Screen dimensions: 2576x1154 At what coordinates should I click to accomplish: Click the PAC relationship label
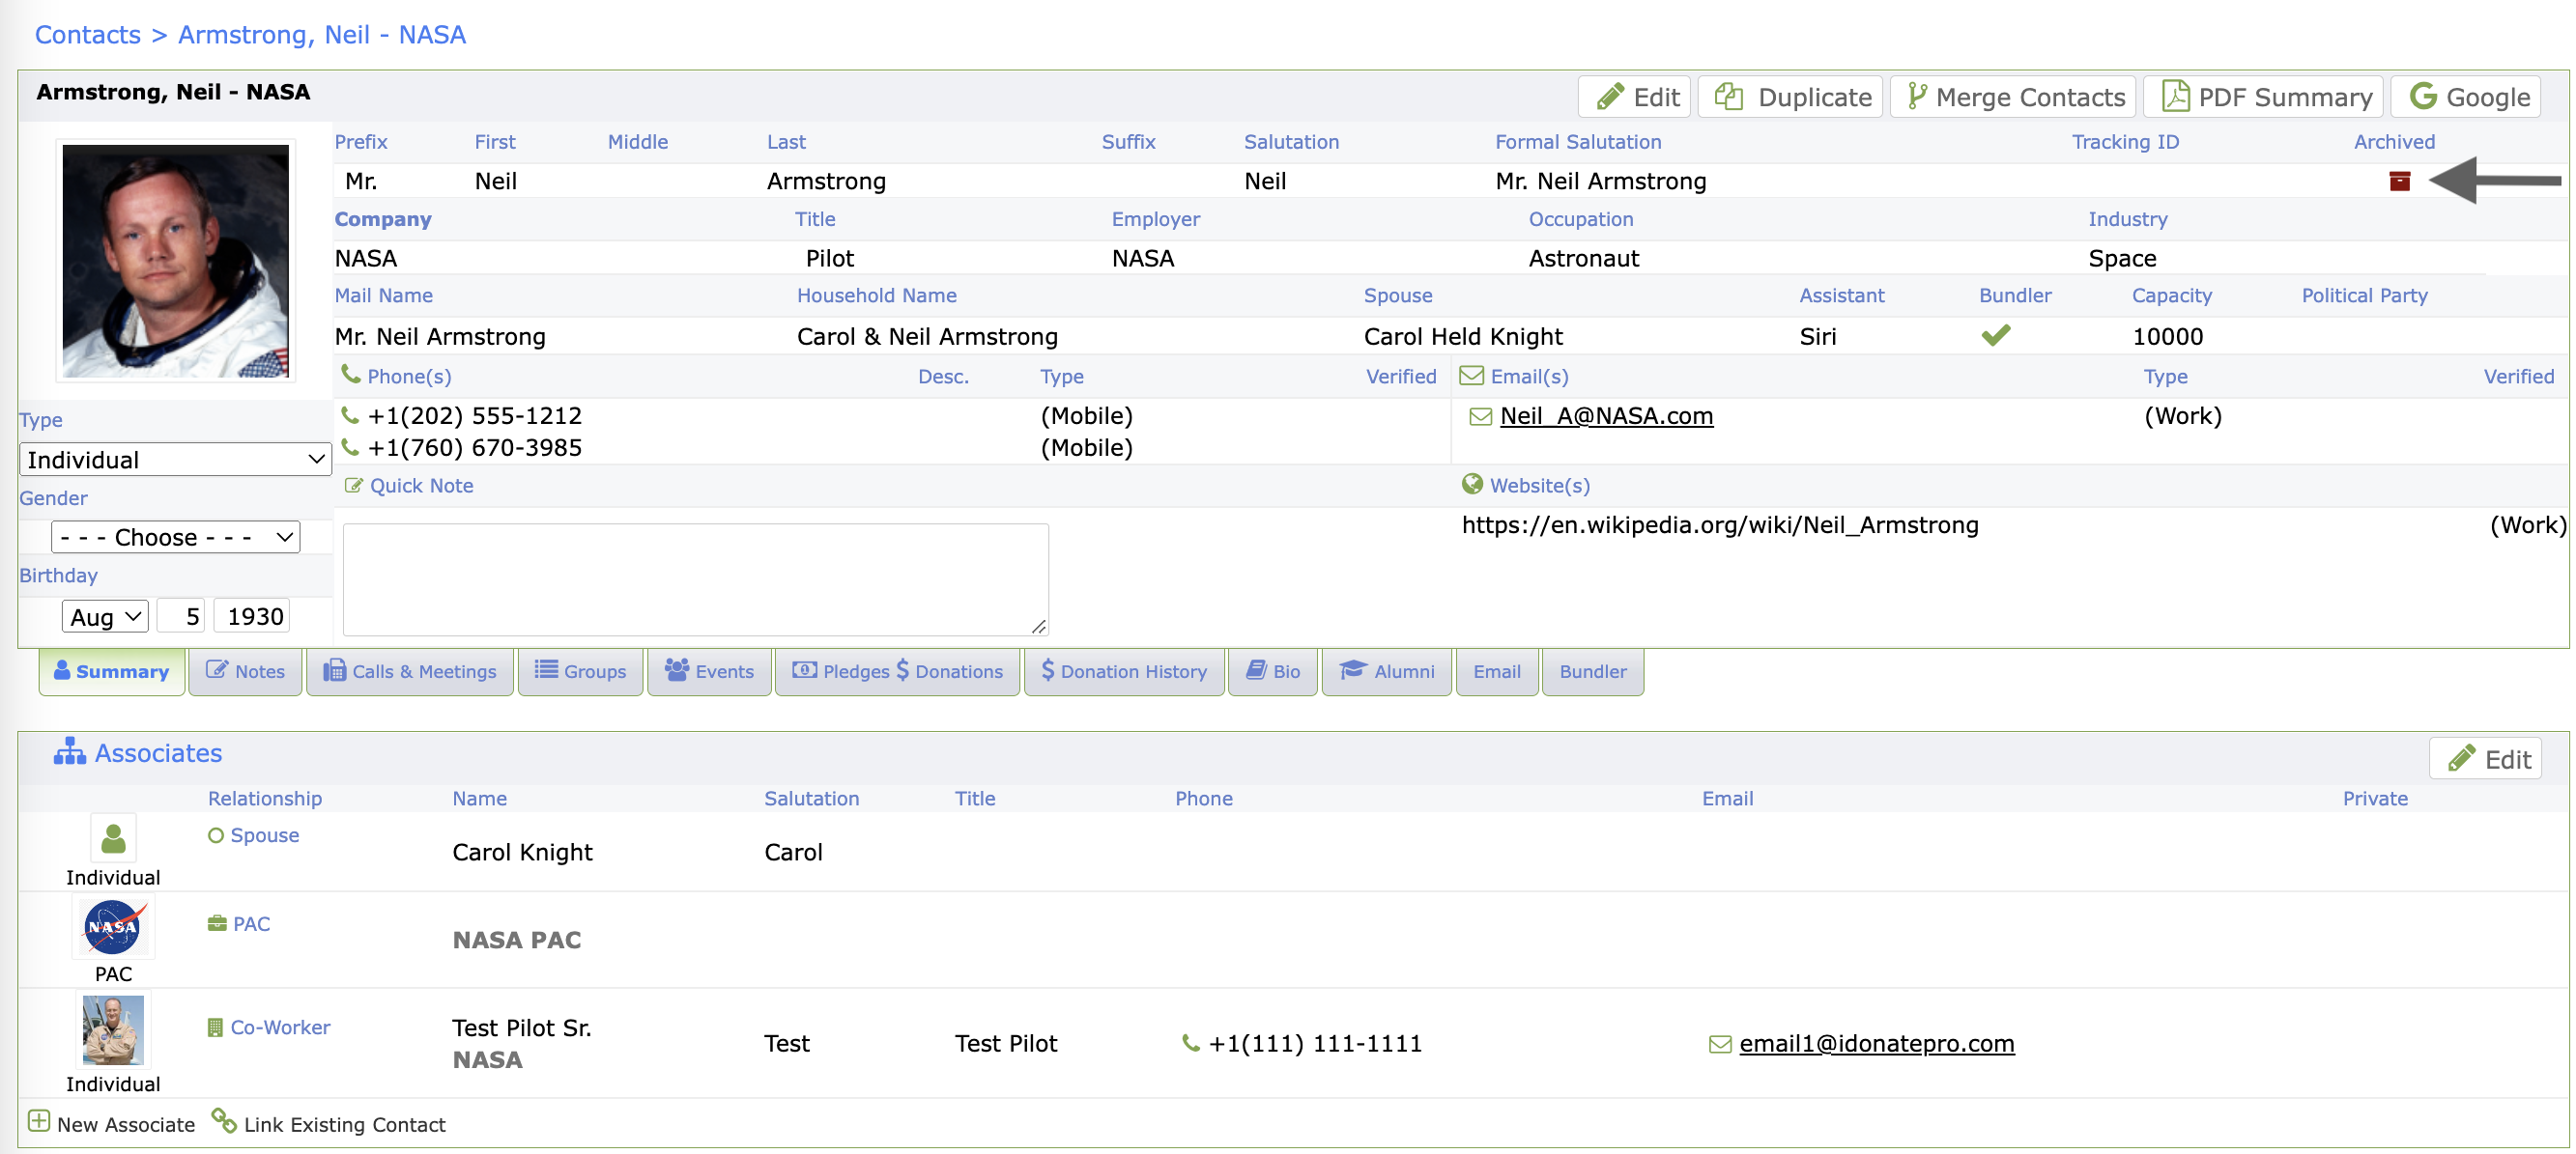tap(251, 924)
